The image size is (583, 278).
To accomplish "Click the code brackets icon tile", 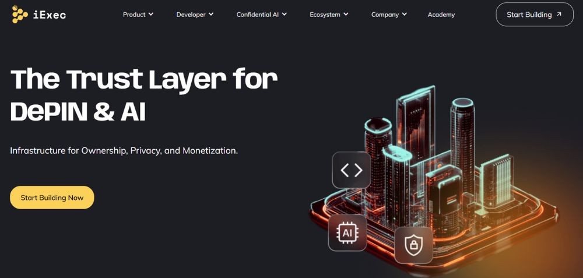I will click(x=352, y=170).
